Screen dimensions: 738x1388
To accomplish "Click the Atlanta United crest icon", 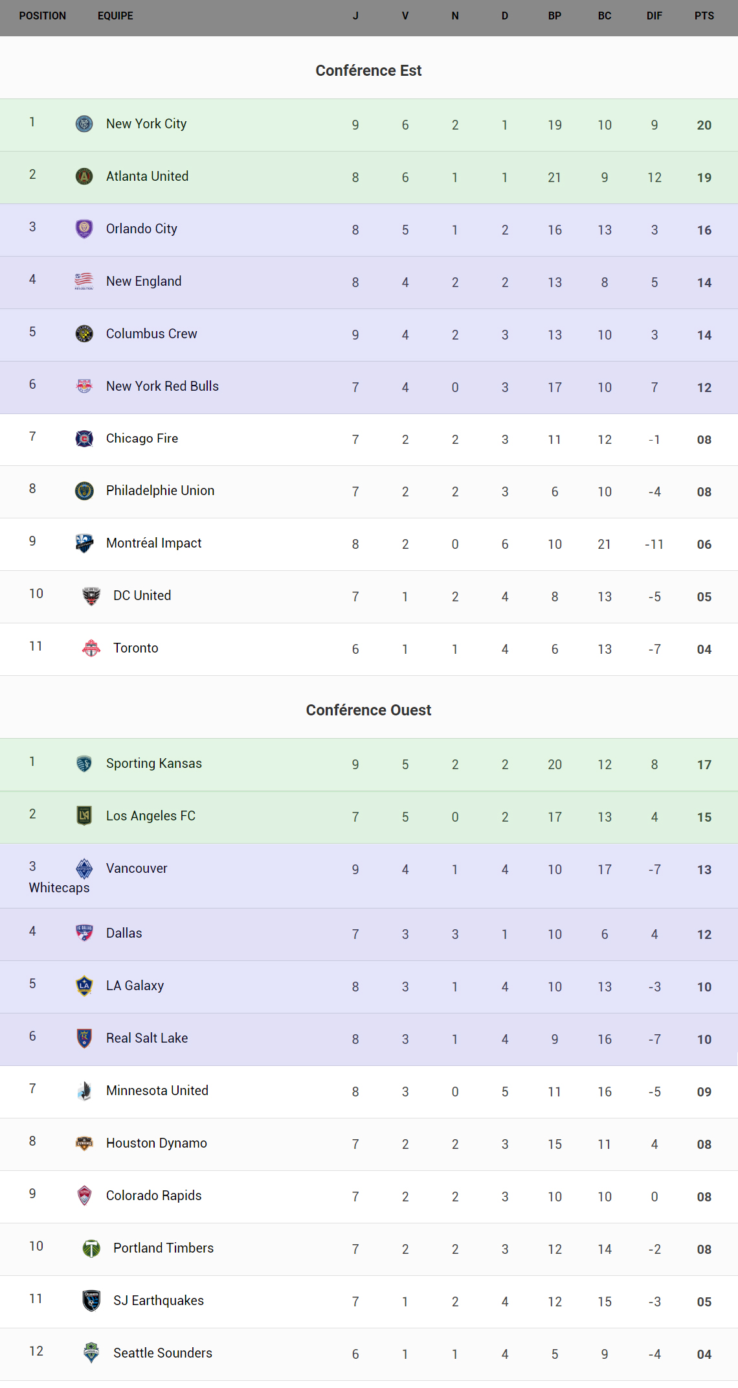I will (x=84, y=176).
